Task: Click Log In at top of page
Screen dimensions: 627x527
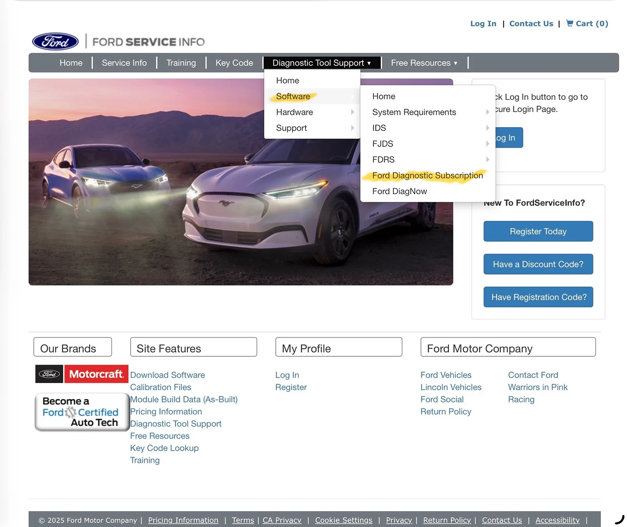Action: click(x=483, y=24)
